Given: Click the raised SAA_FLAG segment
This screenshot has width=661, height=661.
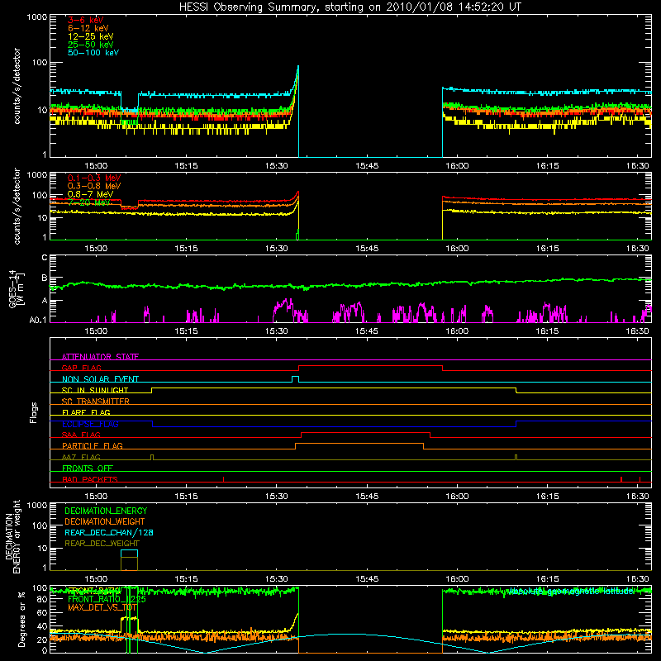Looking at the screenshot, I should pos(365,432).
